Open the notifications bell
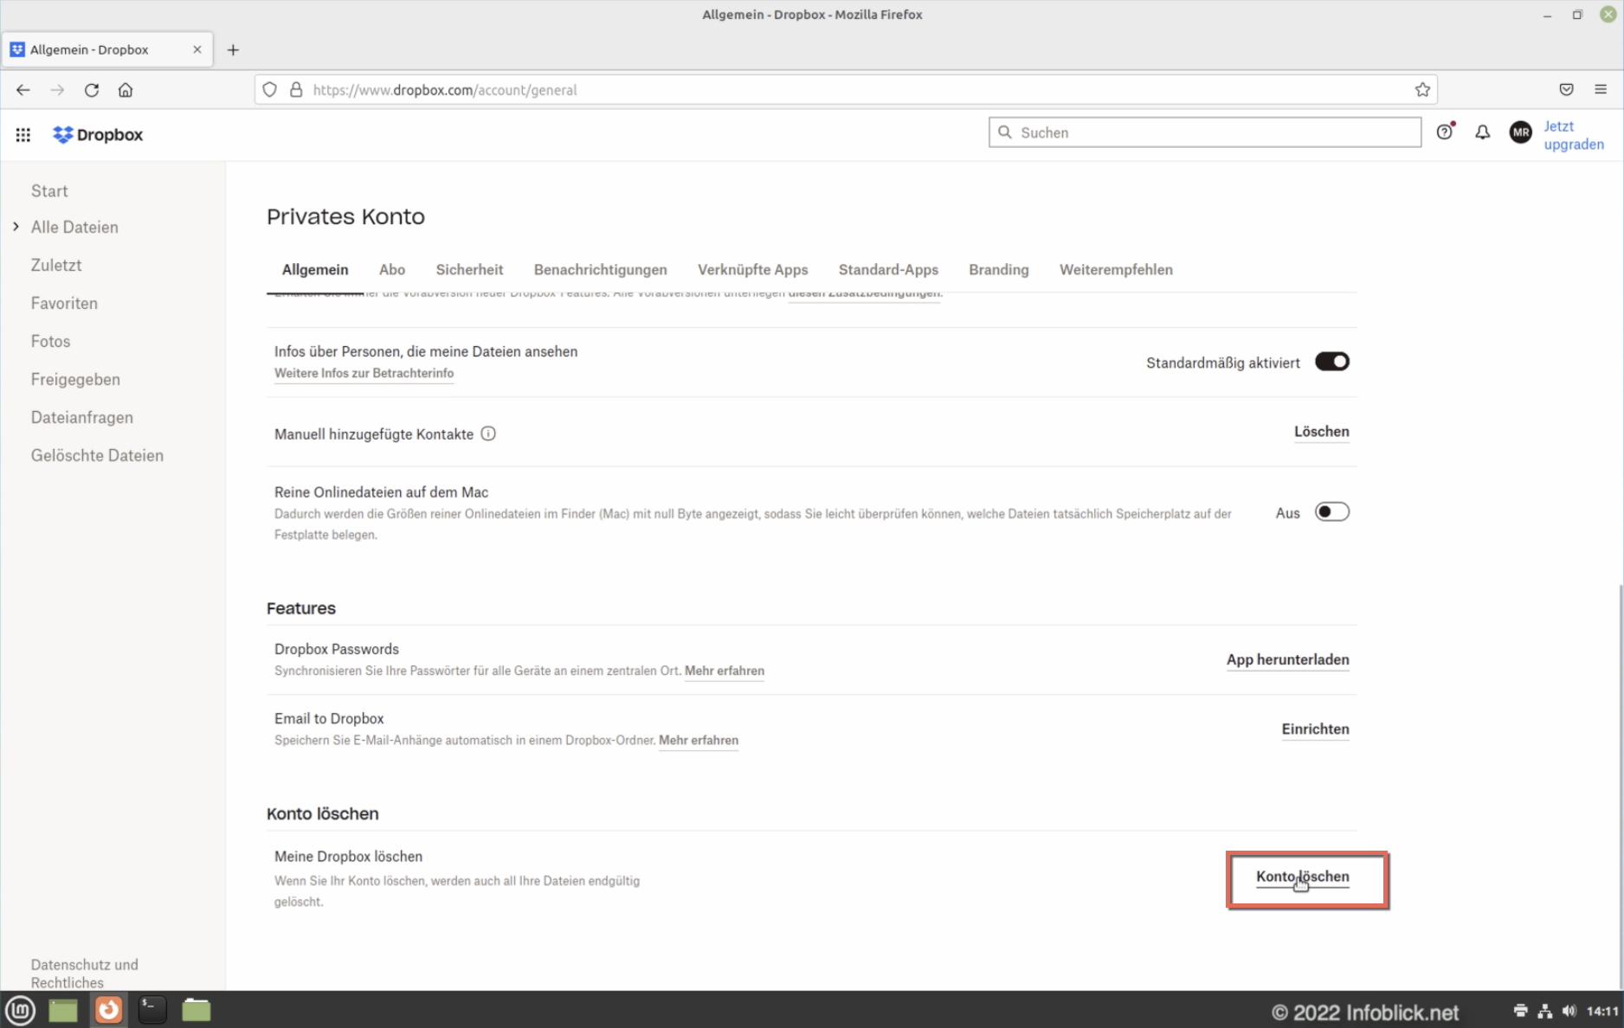Image resolution: width=1624 pixels, height=1028 pixels. pos(1483,132)
